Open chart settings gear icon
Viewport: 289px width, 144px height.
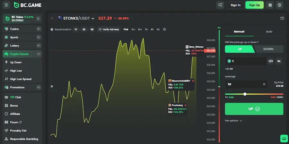[x=165, y=30]
